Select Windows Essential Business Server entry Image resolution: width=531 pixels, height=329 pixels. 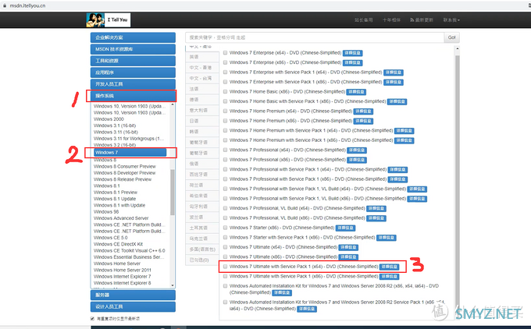point(129,257)
